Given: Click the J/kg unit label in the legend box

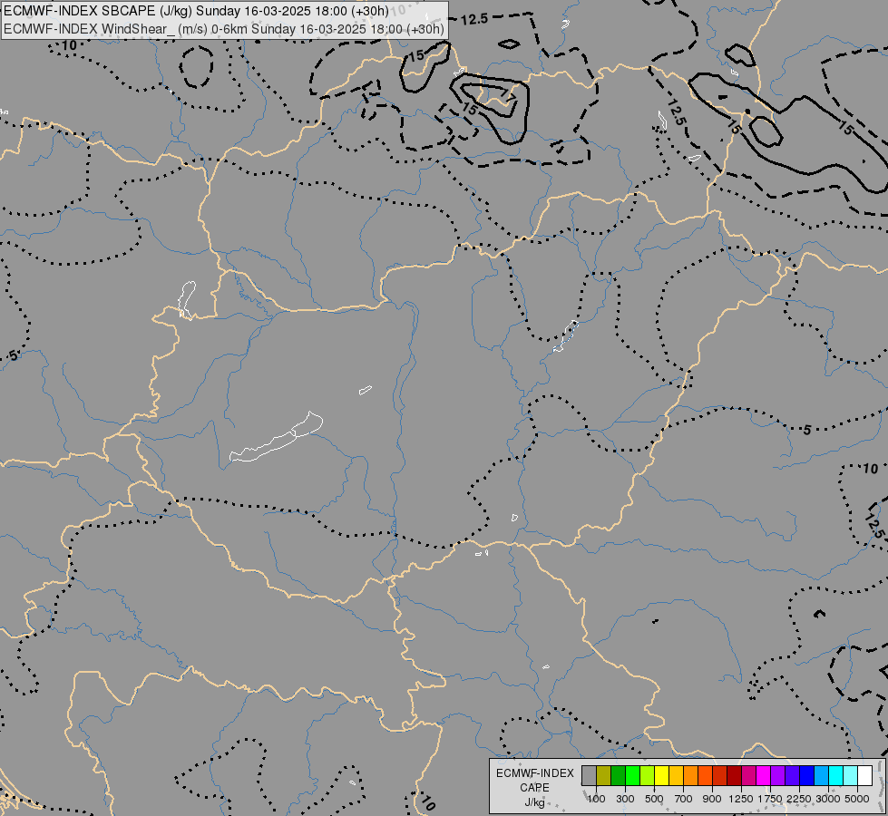Looking at the screenshot, I should pyautogui.click(x=534, y=802).
